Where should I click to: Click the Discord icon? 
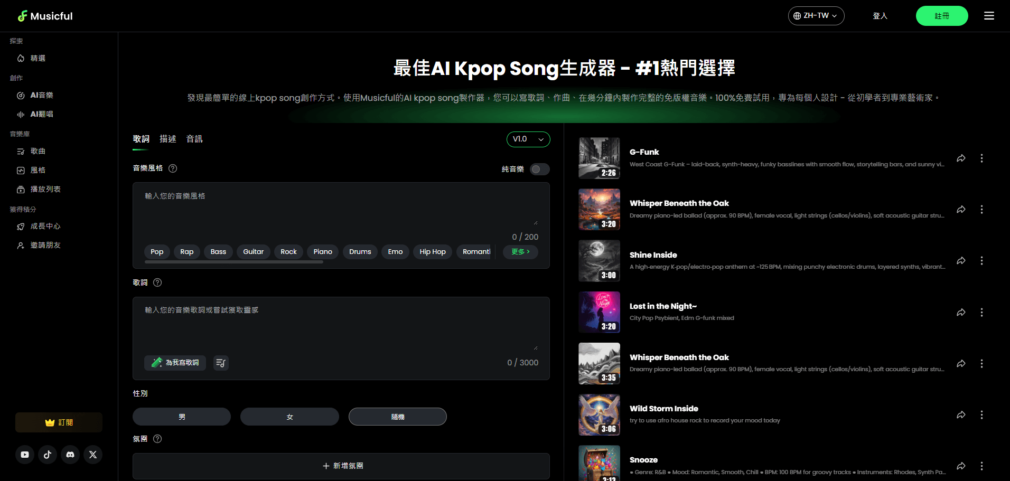[x=70, y=454]
